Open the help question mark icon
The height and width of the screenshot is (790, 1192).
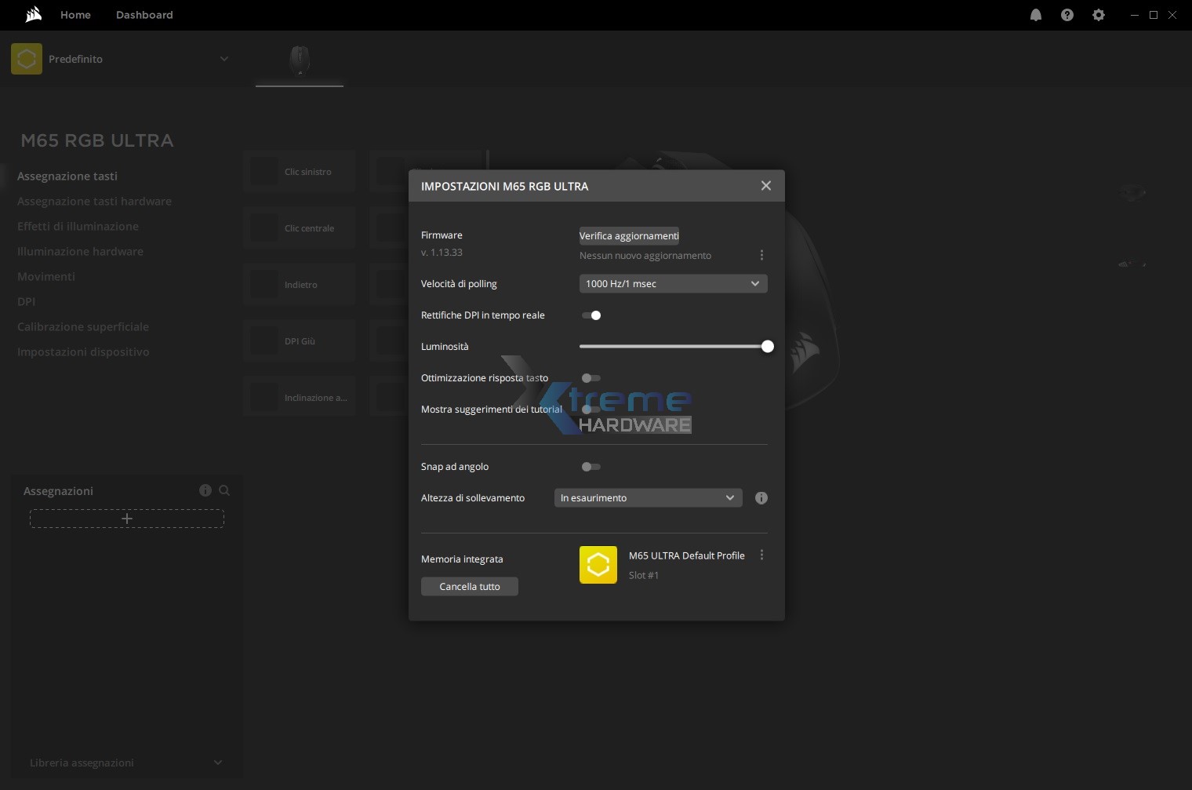1067,15
